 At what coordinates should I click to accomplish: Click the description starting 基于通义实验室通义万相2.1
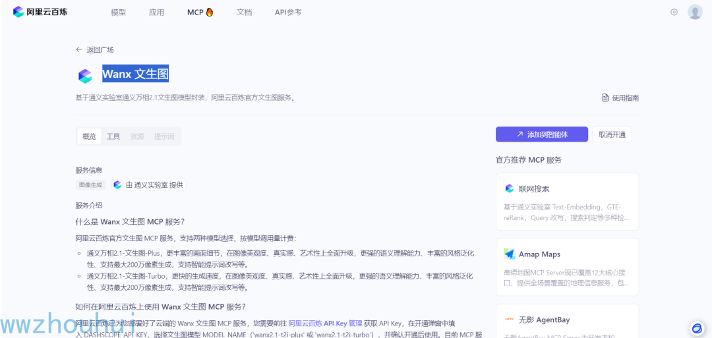186,98
